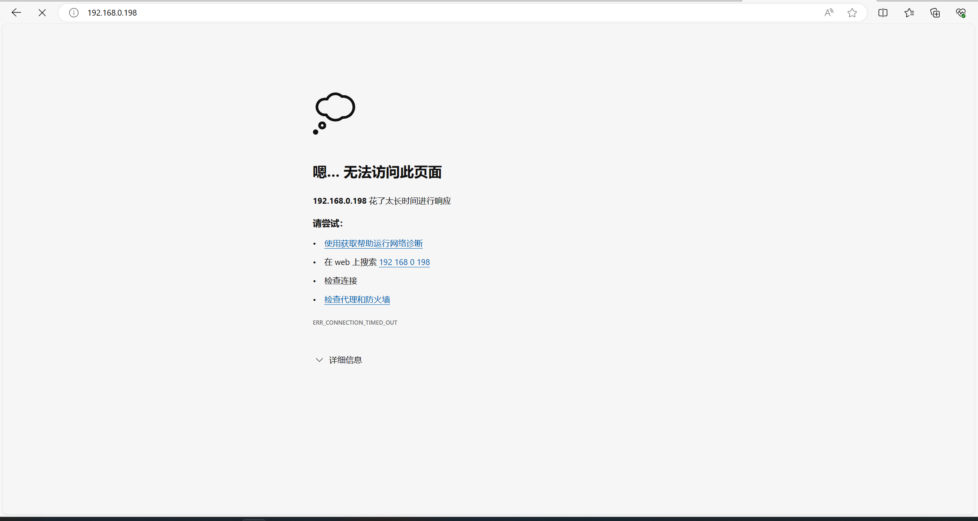The image size is (978, 521).
Task: Run network diagnostics via the Get Help link
Action: [x=374, y=244]
